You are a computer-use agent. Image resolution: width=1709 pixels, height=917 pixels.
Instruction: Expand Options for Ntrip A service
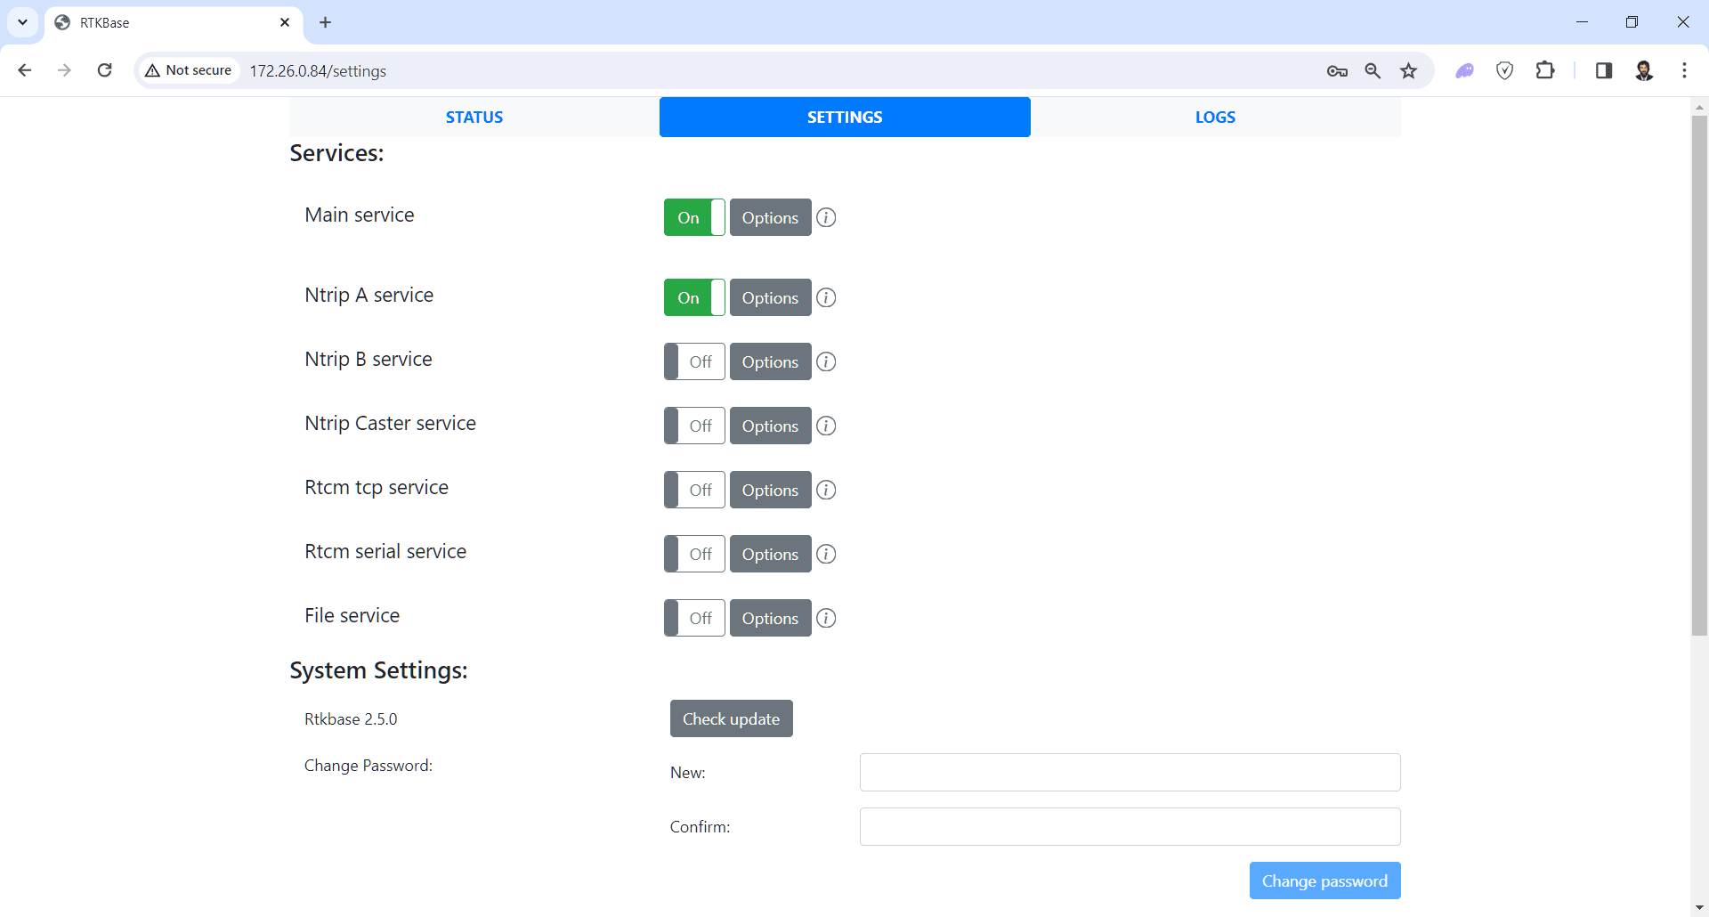point(770,297)
